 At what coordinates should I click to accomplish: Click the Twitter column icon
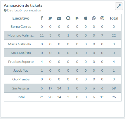point(50,18)
